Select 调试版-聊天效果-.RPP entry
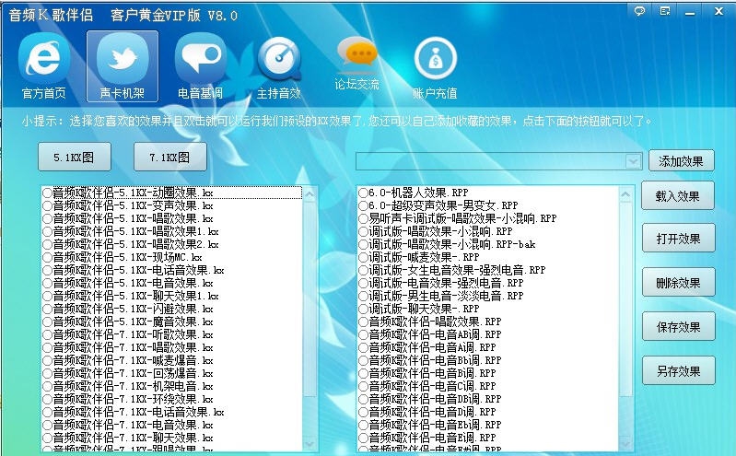 point(419,309)
